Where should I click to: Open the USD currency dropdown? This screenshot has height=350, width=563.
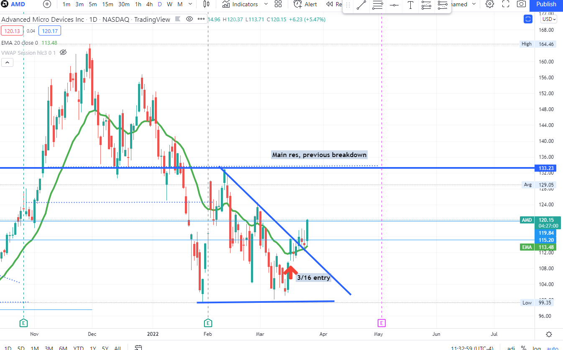point(549,19)
